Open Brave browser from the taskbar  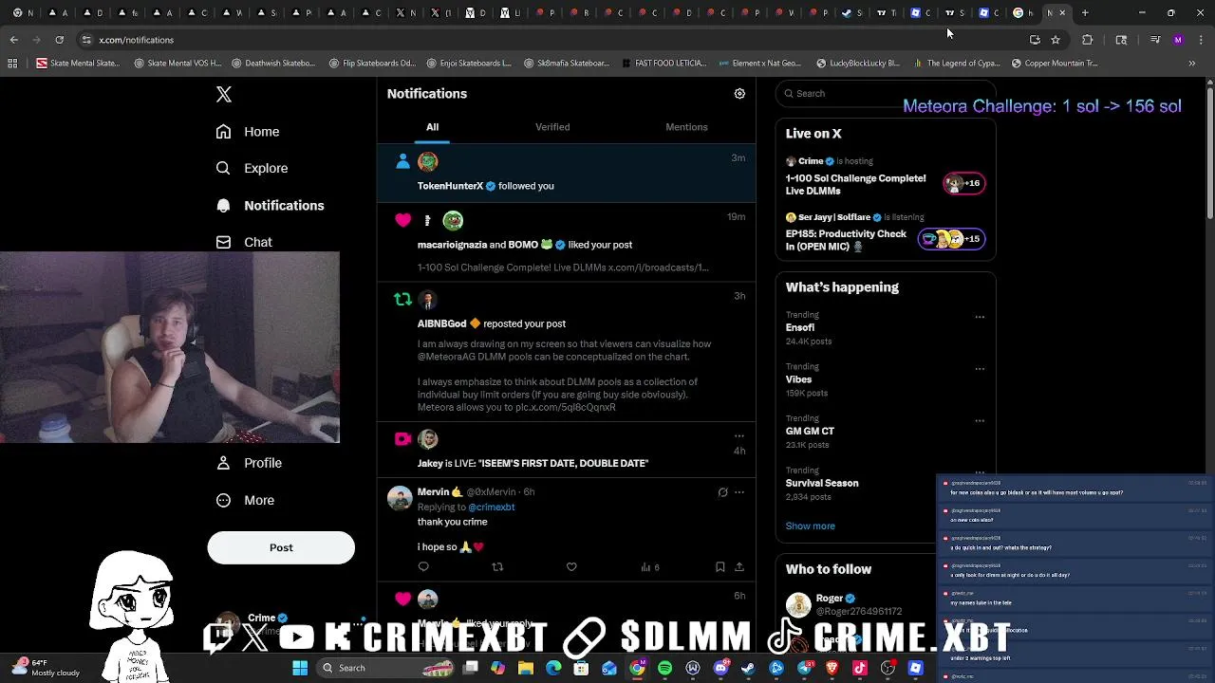coord(832,668)
